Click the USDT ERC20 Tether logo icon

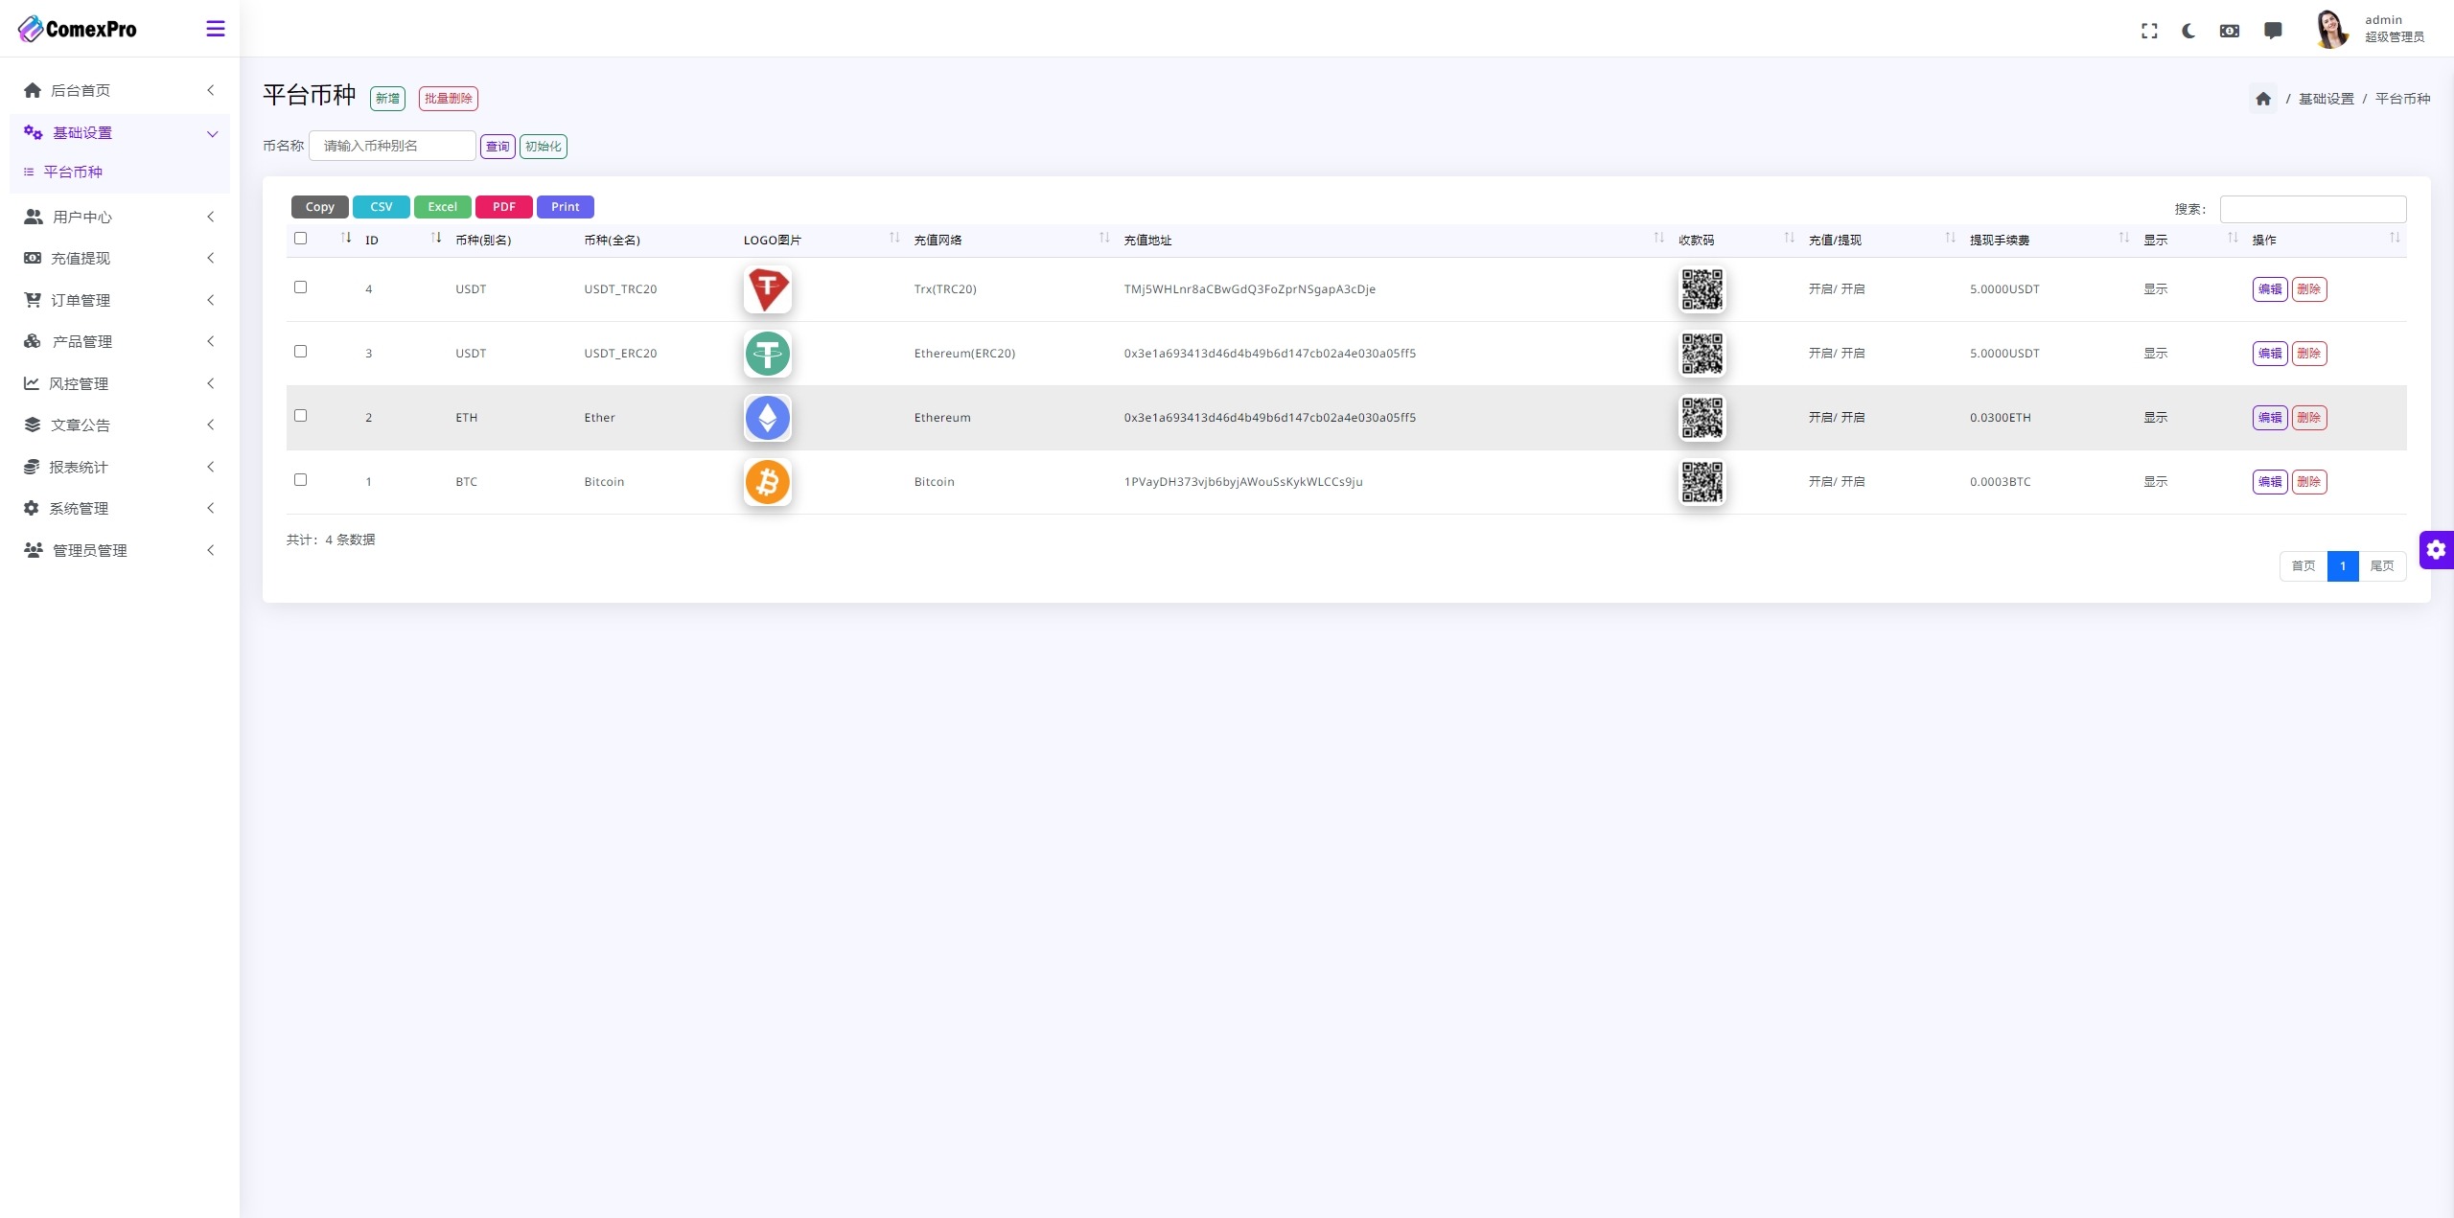point(765,353)
